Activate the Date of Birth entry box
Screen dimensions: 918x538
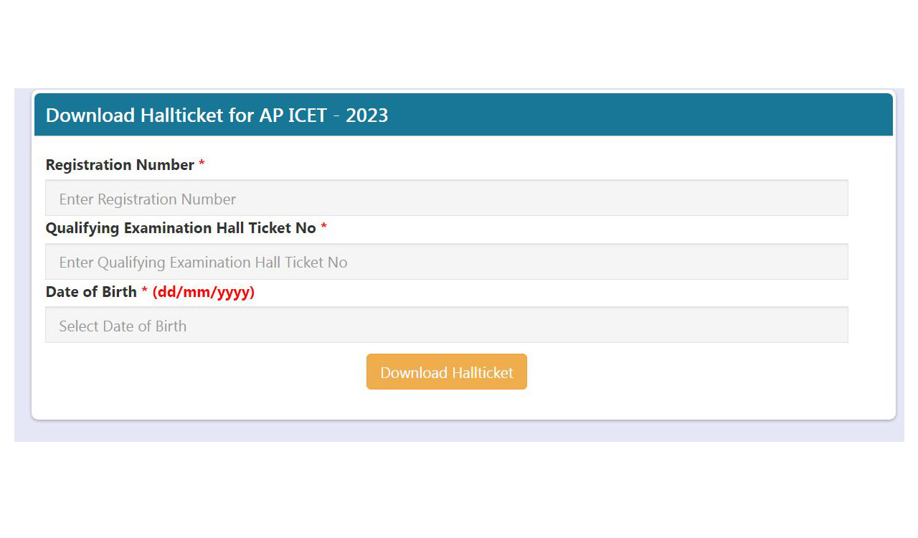(x=446, y=324)
